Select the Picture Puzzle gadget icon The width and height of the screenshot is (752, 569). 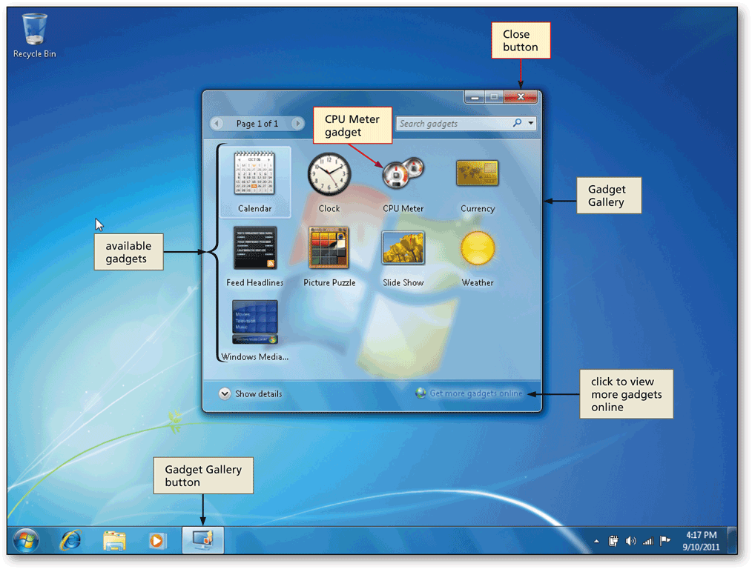coord(329,247)
